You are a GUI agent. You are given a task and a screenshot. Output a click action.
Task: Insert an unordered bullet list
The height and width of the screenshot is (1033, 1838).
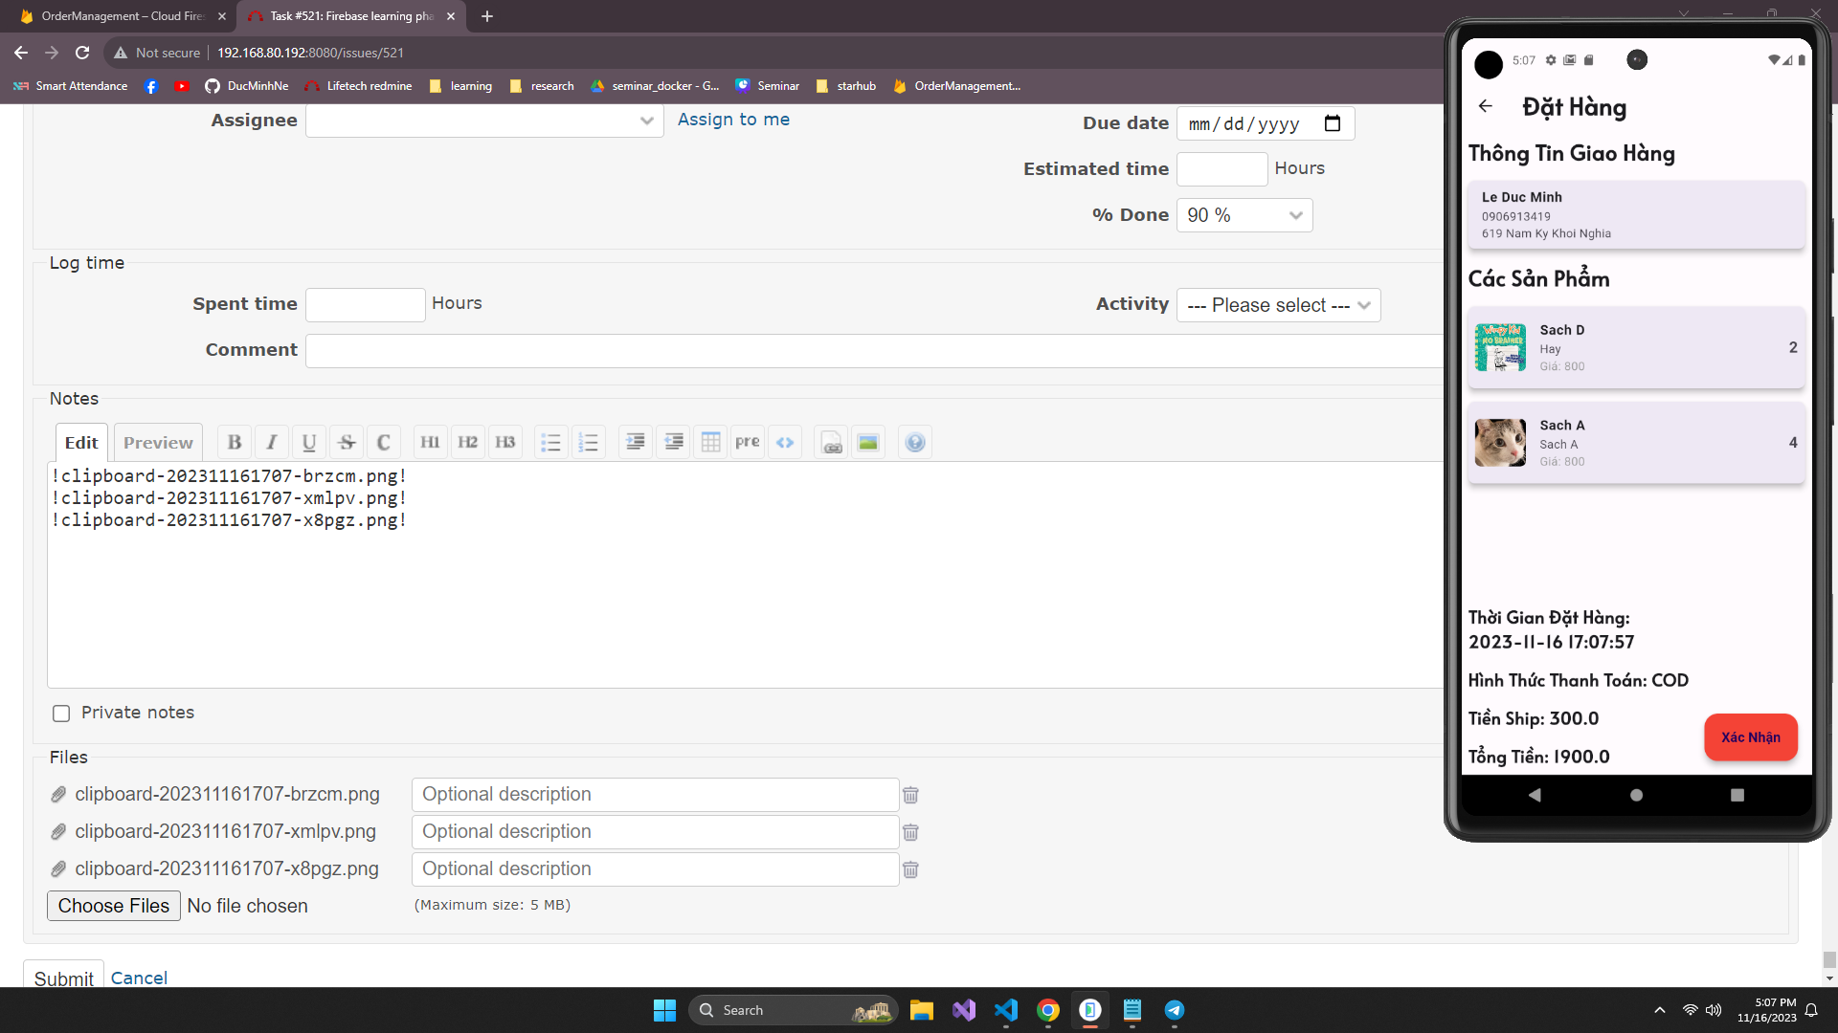(x=550, y=442)
